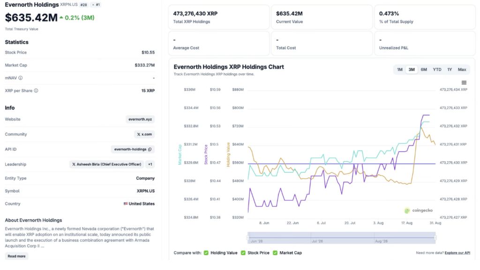Click the United States flag icon
Screen dimensions: 480x270
pyautogui.click(x=126, y=203)
